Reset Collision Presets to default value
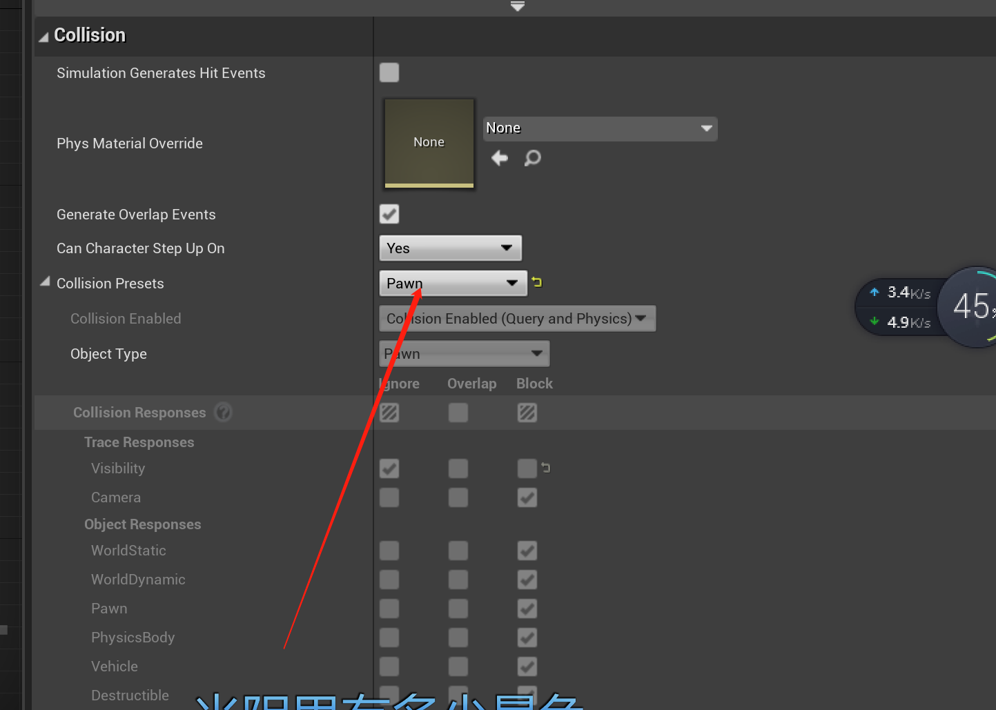The image size is (996, 710). tap(537, 282)
